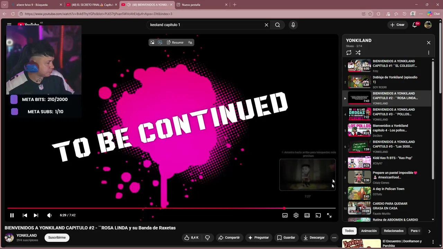Open account profile avatar menu

[428, 25]
